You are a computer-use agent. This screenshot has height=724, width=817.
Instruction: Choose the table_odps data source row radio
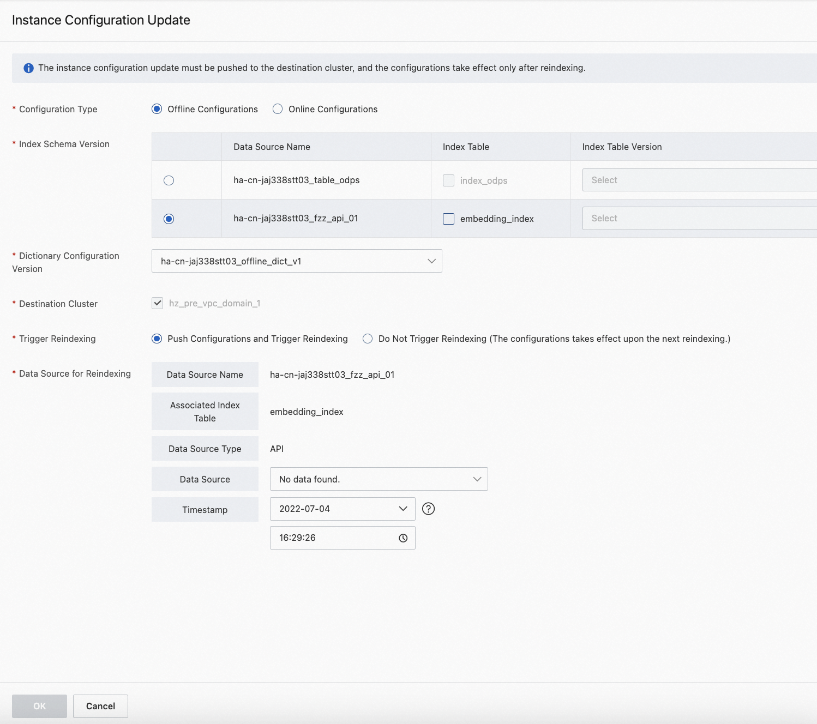[169, 180]
